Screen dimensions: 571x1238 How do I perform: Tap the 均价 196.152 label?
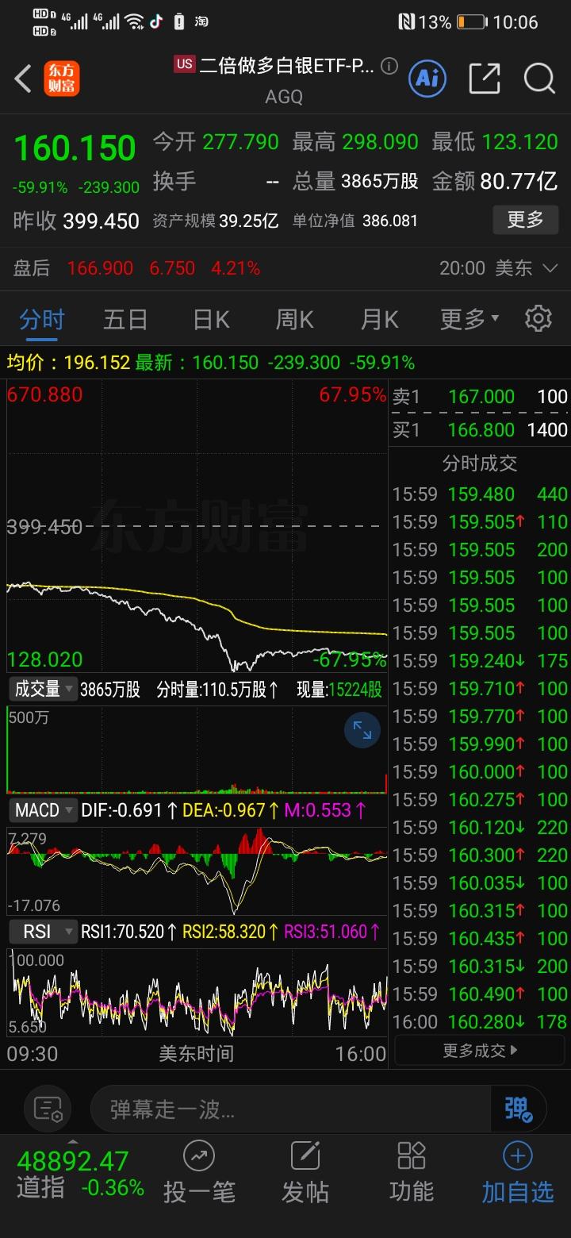tap(67, 363)
